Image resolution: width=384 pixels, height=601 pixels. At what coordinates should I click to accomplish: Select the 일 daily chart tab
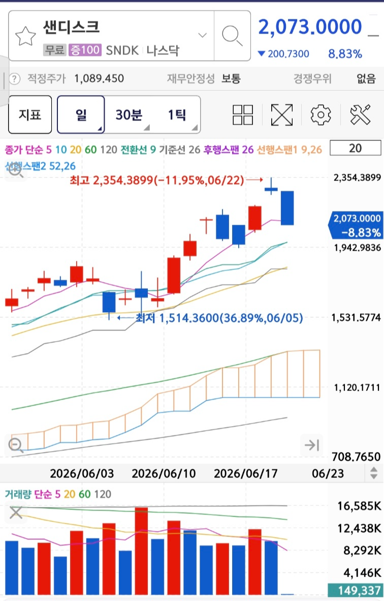(x=81, y=114)
